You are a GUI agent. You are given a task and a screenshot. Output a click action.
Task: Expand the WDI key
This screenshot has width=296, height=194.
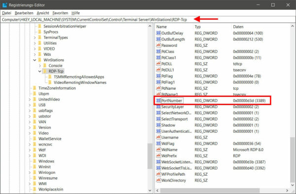[30, 155]
